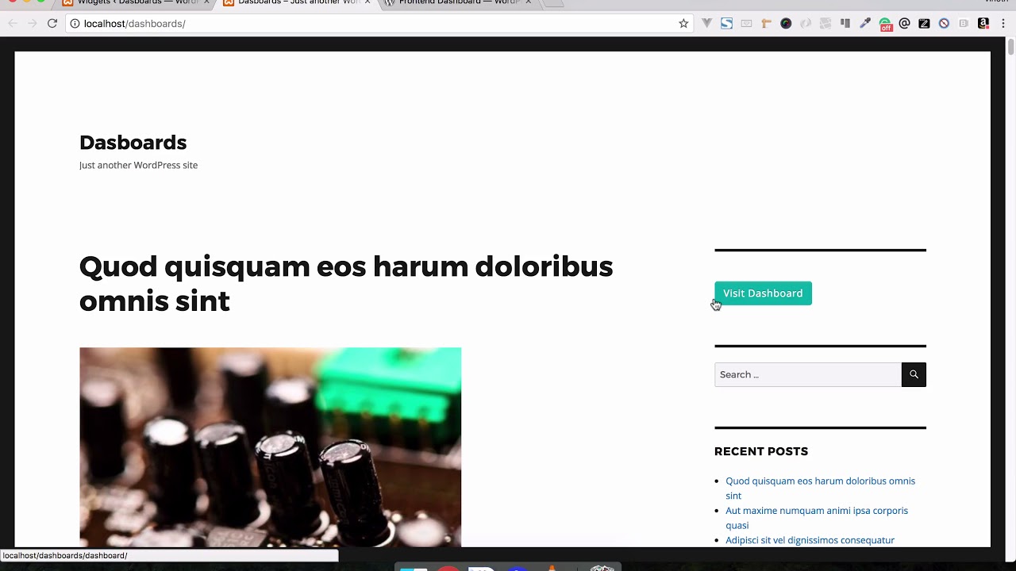Click the Just another WordPress site tagline

pyautogui.click(x=138, y=165)
